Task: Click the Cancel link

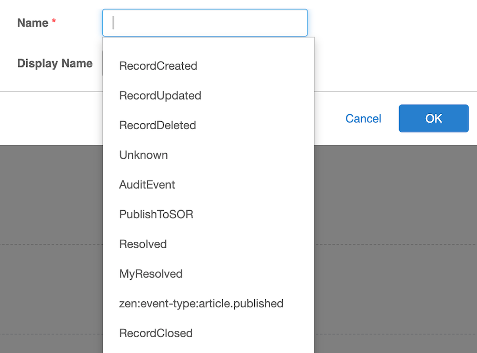Action: click(x=363, y=119)
